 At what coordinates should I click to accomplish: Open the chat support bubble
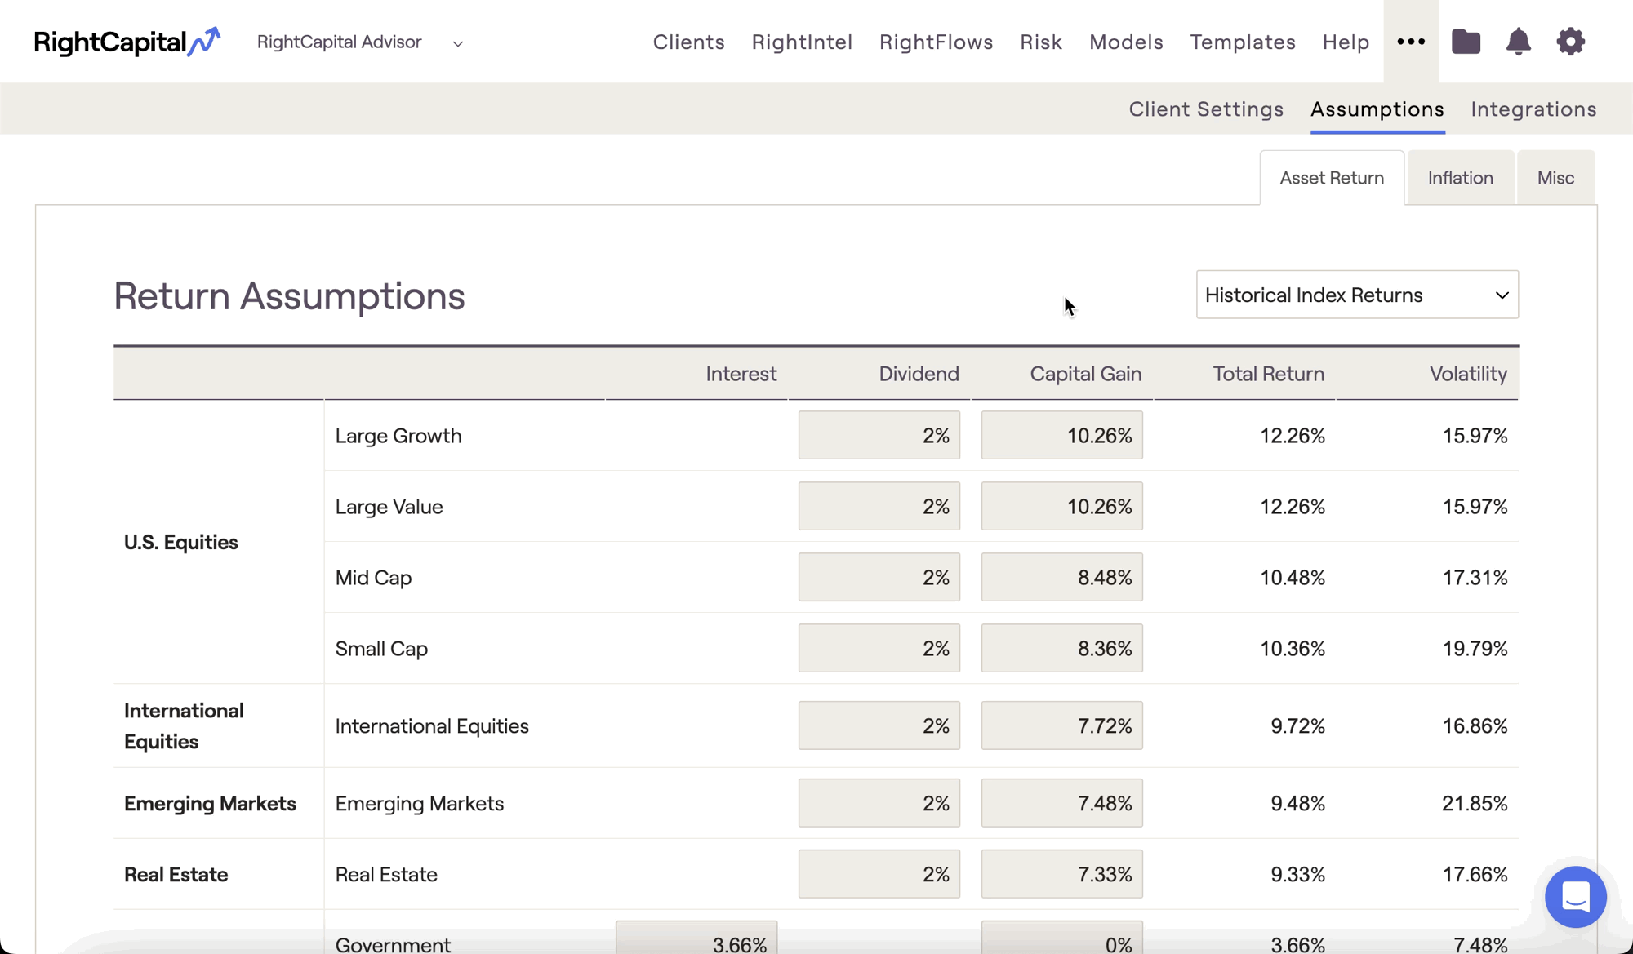(1575, 897)
